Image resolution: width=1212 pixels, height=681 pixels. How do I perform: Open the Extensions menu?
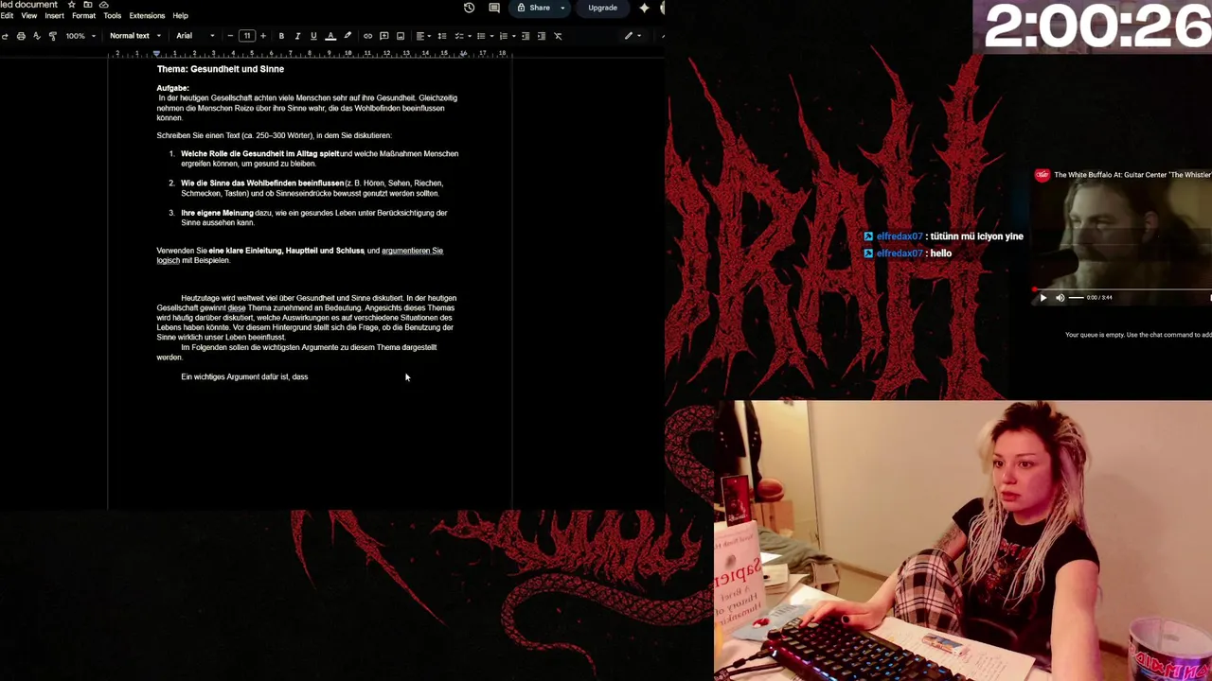pos(147,16)
